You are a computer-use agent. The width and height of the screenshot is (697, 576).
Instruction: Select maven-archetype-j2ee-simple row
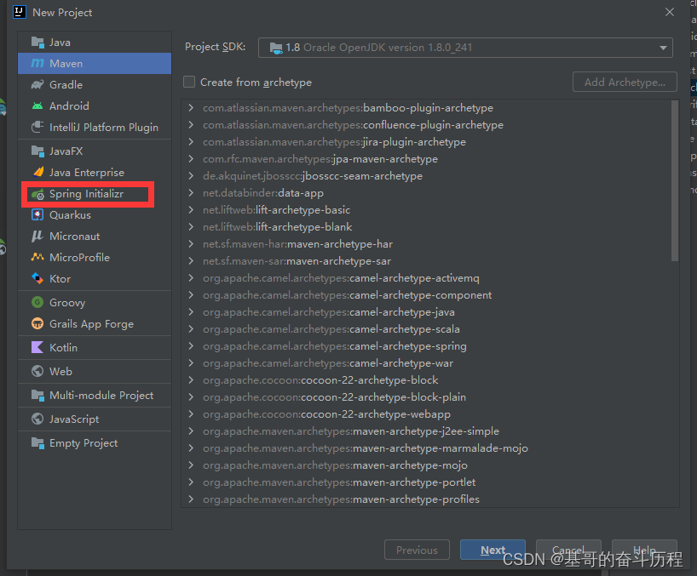click(x=427, y=431)
